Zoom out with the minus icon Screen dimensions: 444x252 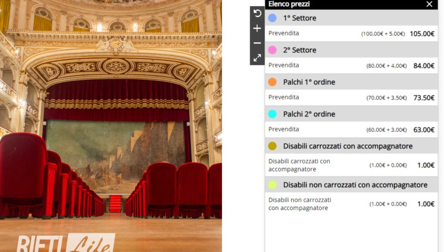pyautogui.click(x=257, y=43)
